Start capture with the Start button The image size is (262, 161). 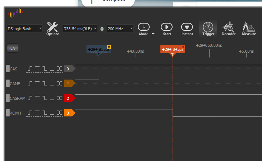[167, 29]
